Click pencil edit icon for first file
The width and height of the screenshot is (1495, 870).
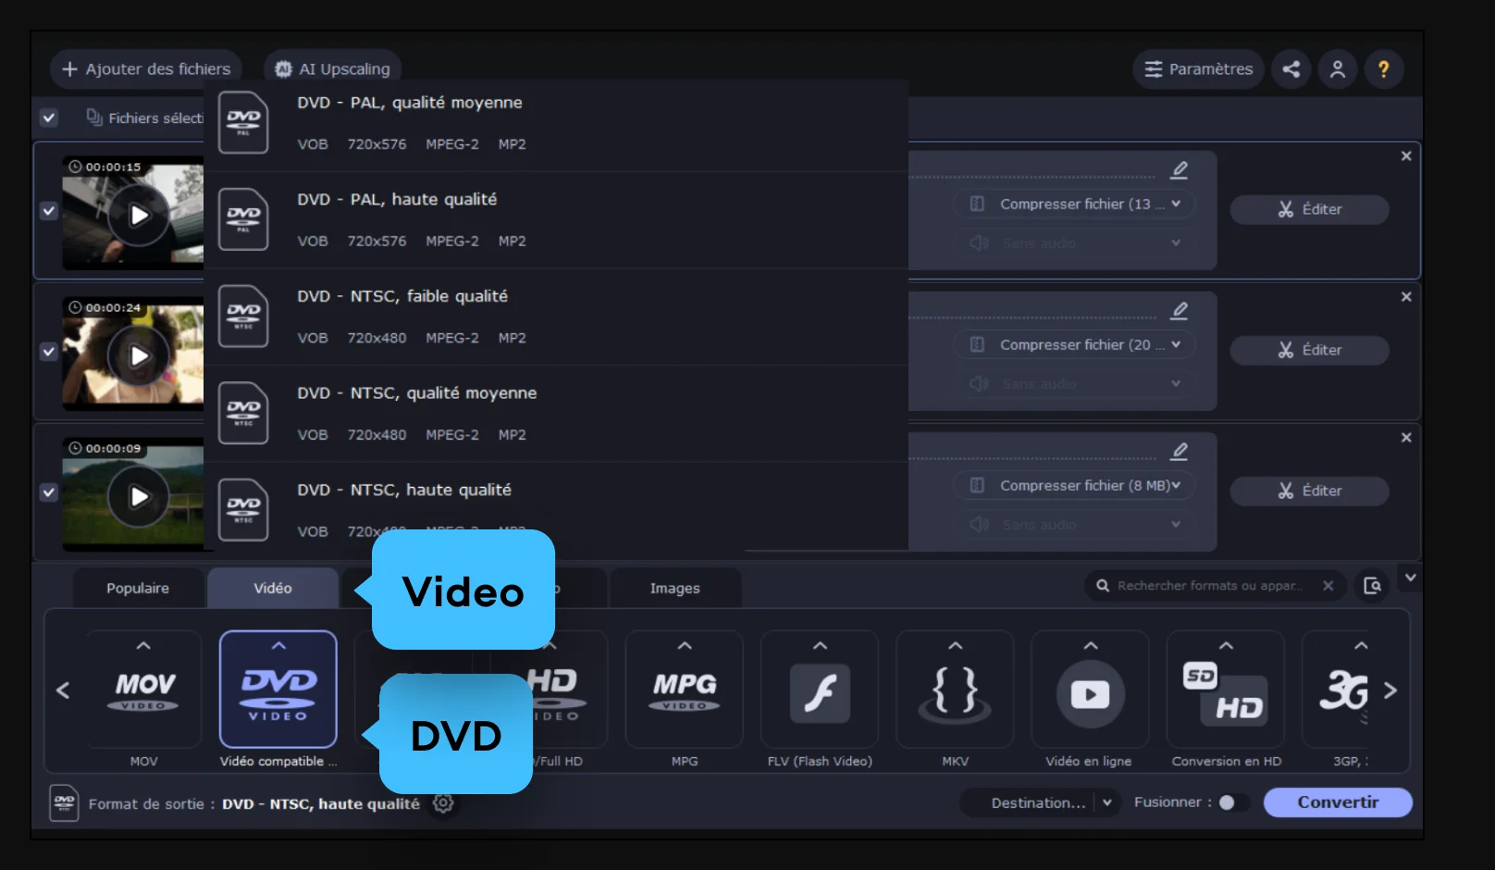[1180, 170]
